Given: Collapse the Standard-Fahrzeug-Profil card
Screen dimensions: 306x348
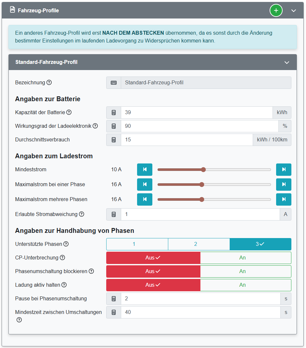Looking at the screenshot, I should click(x=287, y=62).
